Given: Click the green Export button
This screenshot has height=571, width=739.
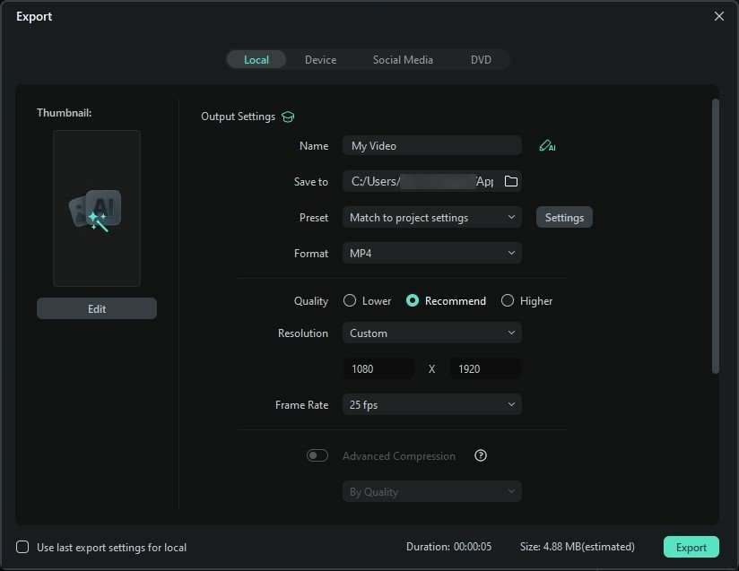Looking at the screenshot, I should [691, 547].
